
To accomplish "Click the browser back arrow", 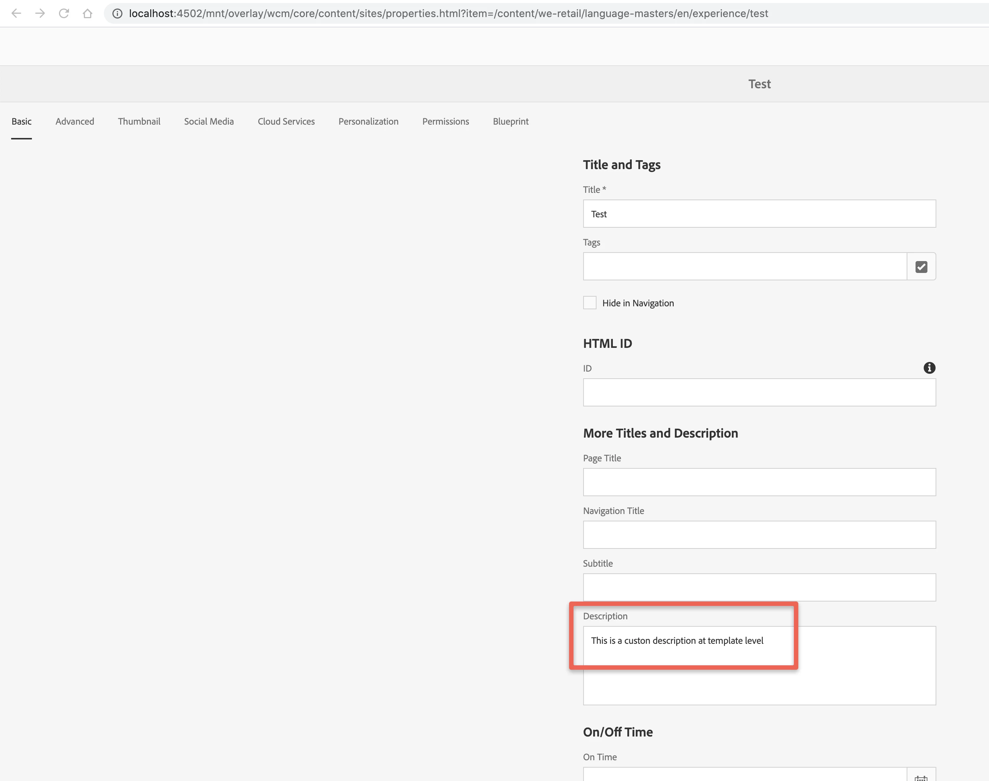I will (x=16, y=14).
